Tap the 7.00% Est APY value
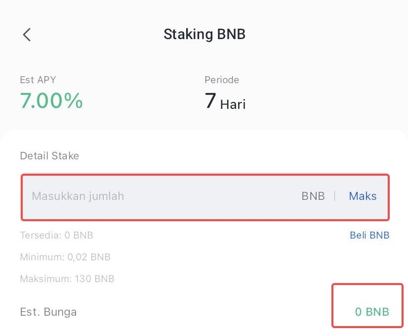 click(x=51, y=101)
